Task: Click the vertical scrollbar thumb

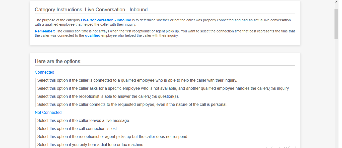Action: coord(336,24)
